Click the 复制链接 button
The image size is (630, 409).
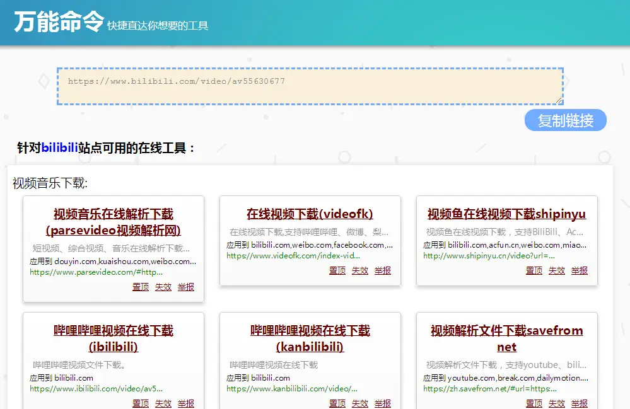tap(565, 120)
